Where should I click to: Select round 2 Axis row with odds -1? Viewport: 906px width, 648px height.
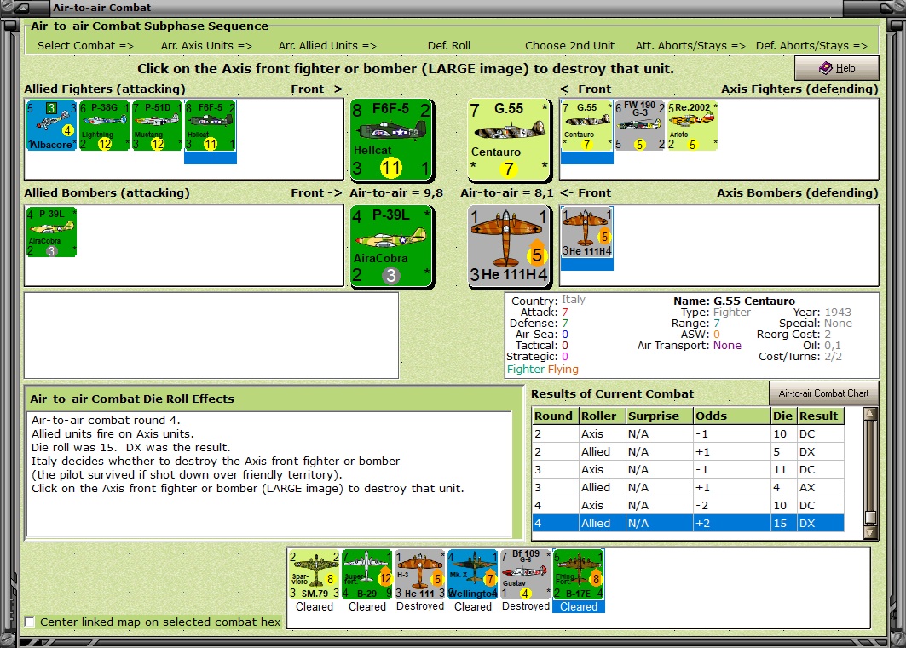coord(688,434)
